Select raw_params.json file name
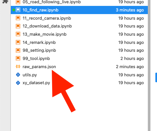Screen dimensions: 157x131 click(x=39, y=66)
